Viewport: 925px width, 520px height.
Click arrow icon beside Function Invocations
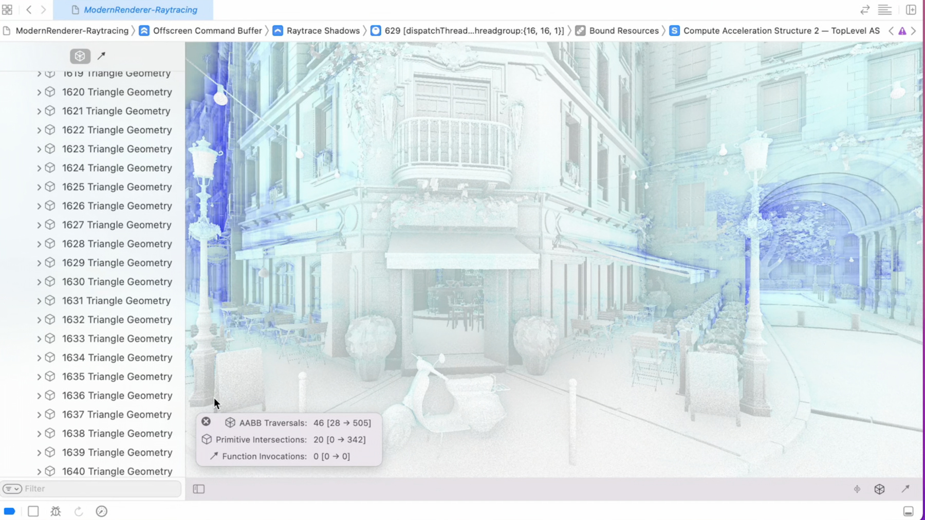coord(214,456)
